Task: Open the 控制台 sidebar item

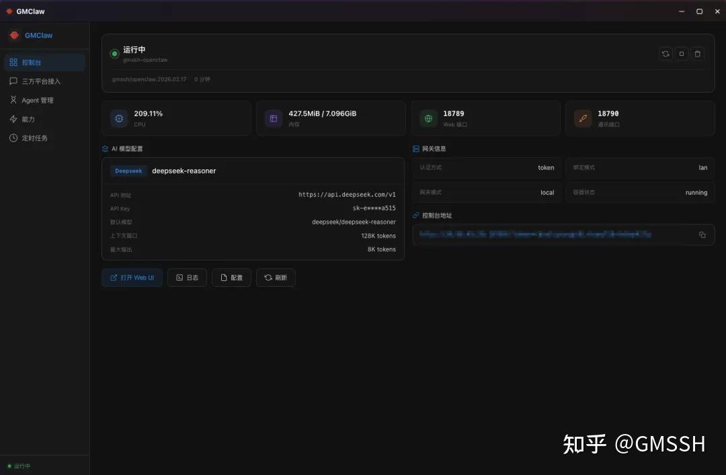Action: (44, 62)
